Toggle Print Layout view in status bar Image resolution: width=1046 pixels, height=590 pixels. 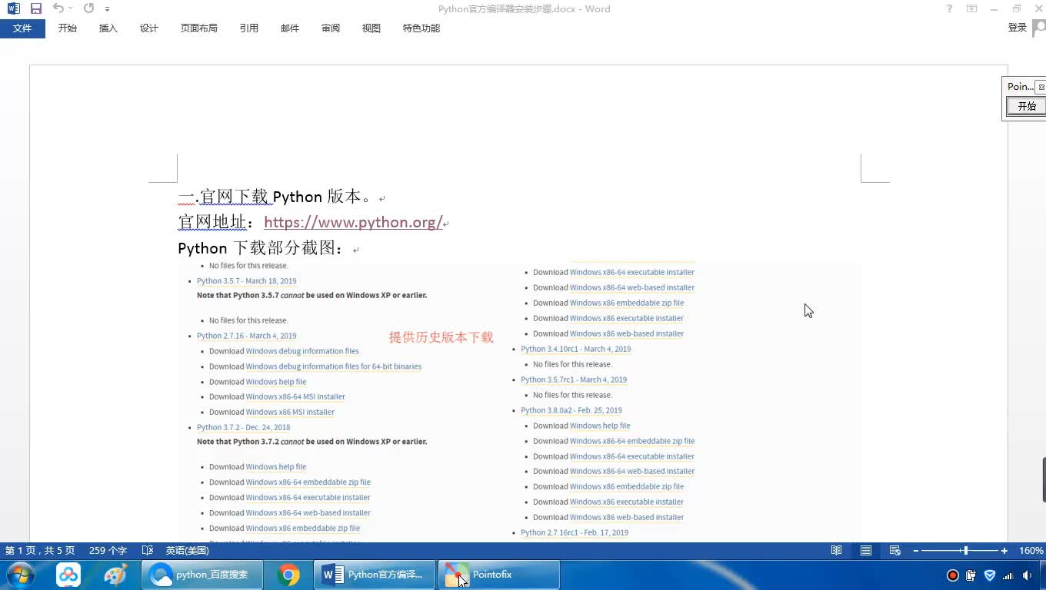866,551
